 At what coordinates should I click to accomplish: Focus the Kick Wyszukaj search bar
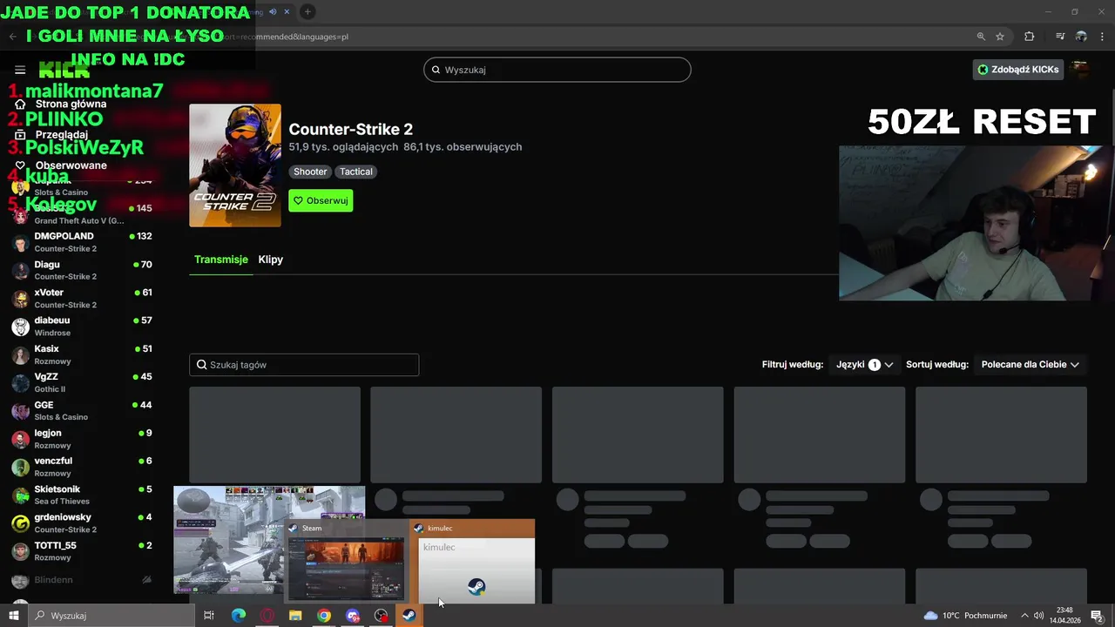557,70
